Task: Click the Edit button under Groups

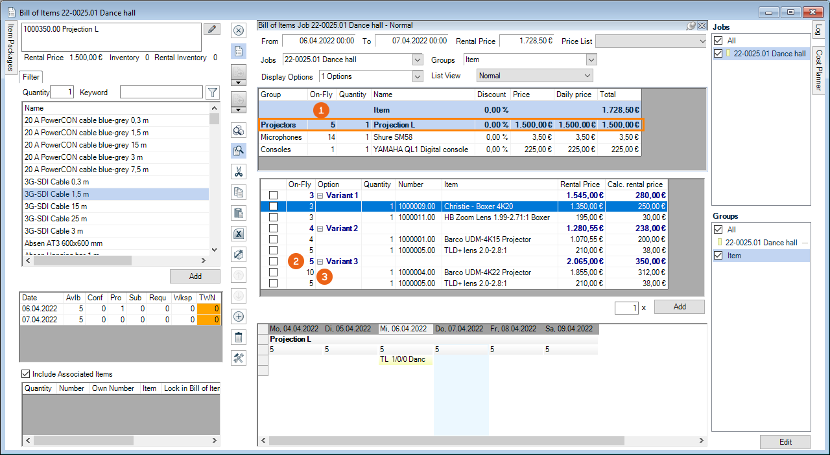Action: 785,442
